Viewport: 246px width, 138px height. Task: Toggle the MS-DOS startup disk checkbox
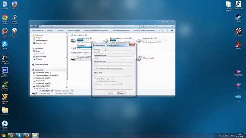click(96, 84)
